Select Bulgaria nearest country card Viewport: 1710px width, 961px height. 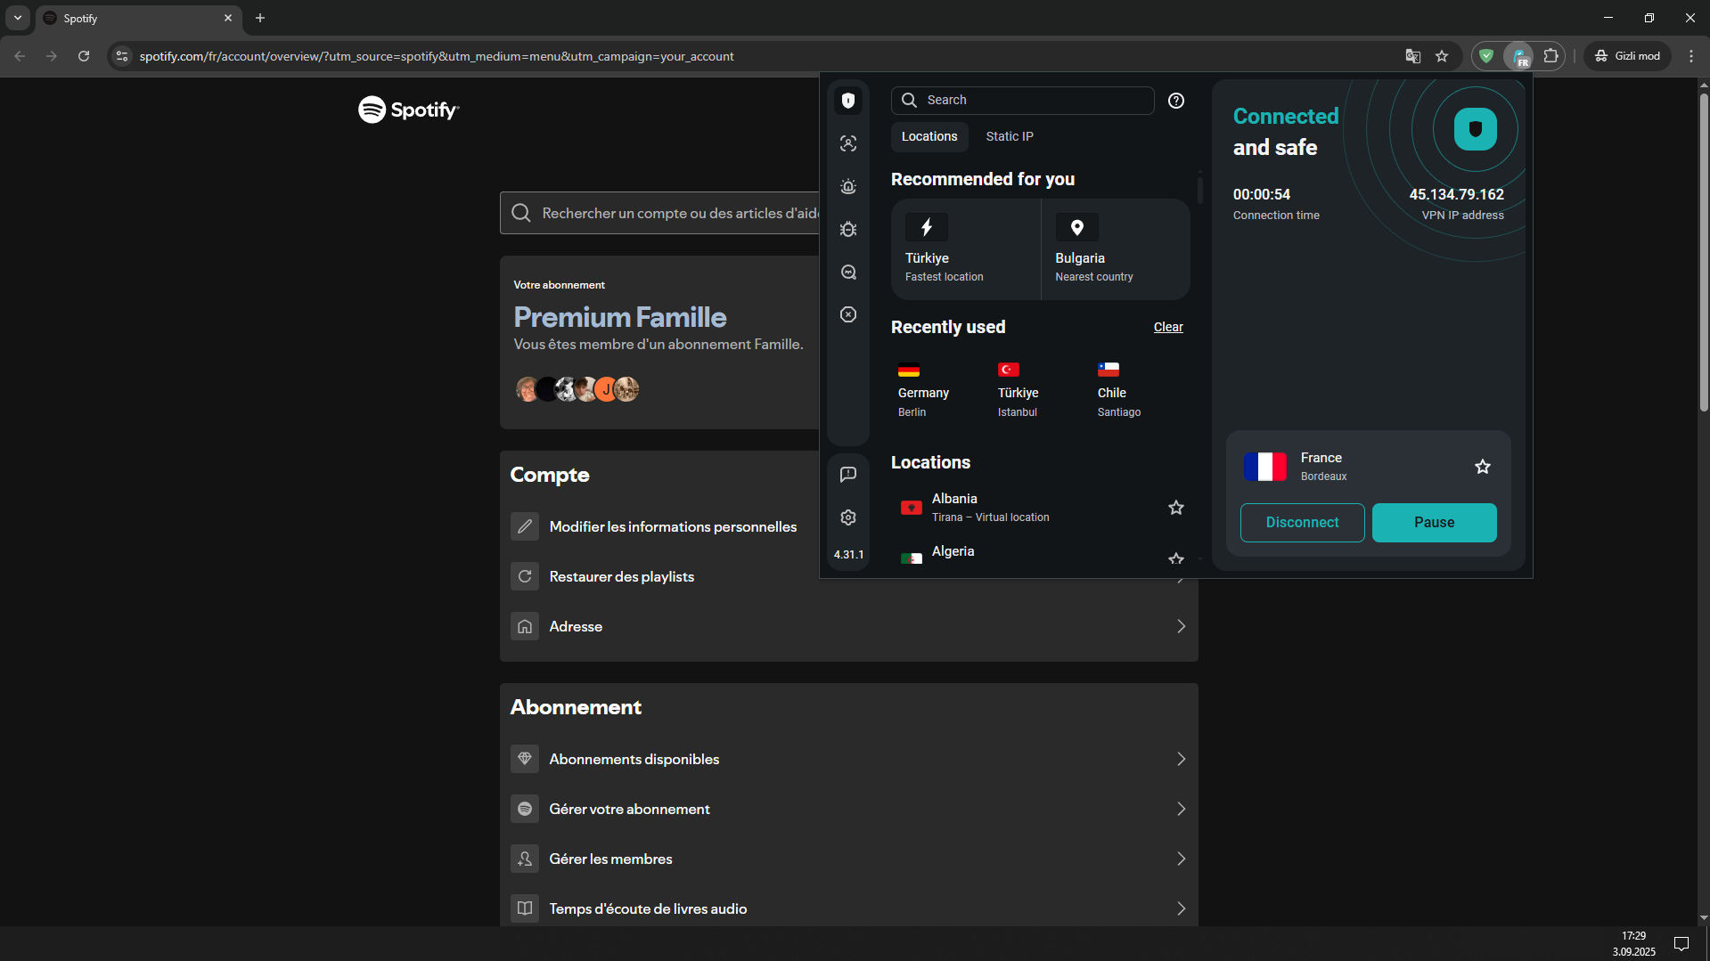[x=1116, y=249]
